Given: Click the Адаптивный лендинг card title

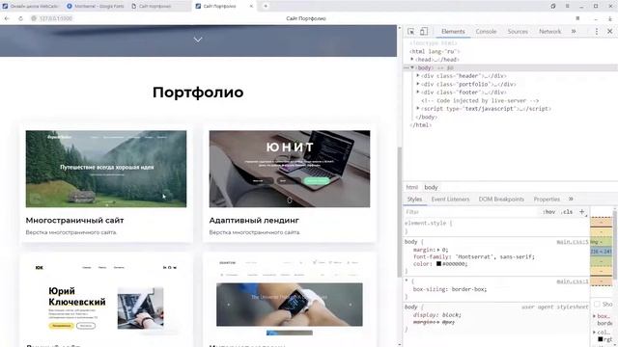Looking at the screenshot, I should [254, 221].
